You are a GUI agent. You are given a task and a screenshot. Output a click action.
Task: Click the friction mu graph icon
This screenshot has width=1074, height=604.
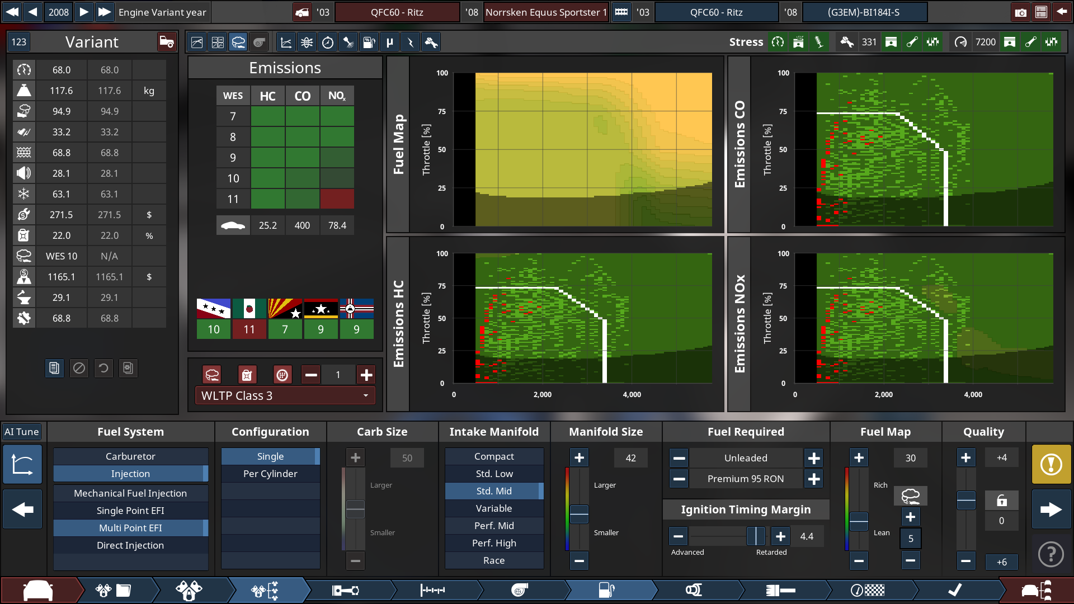point(390,42)
